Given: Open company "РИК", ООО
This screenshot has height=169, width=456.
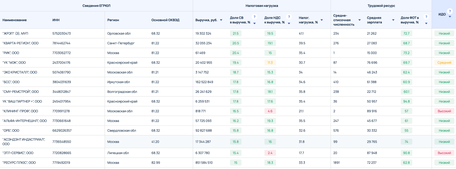Looking at the screenshot, I should click(x=11, y=53).
